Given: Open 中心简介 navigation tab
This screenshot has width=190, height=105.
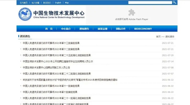Looking at the screenshot, I should tap(66, 29).
